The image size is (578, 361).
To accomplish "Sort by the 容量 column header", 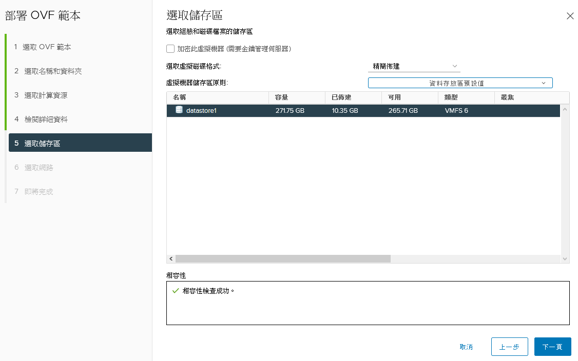I will (297, 97).
